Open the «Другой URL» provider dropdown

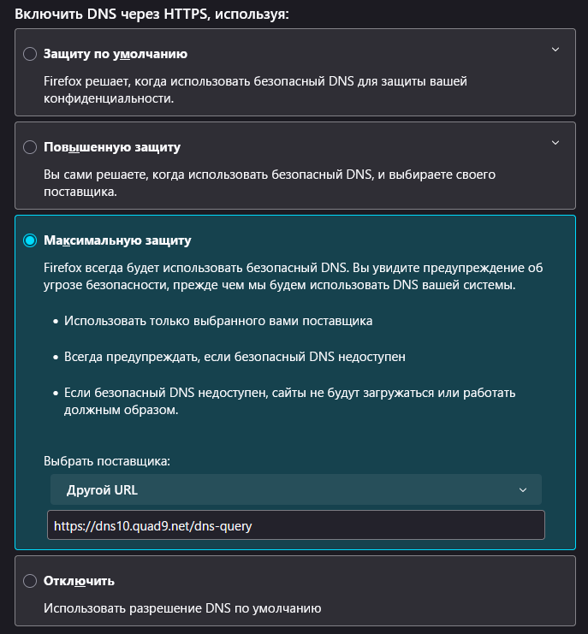pyautogui.click(x=296, y=489)
